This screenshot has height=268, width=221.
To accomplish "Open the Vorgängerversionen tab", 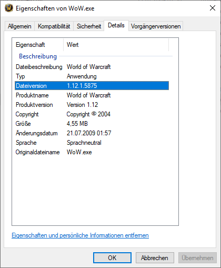I will (156, 26).
